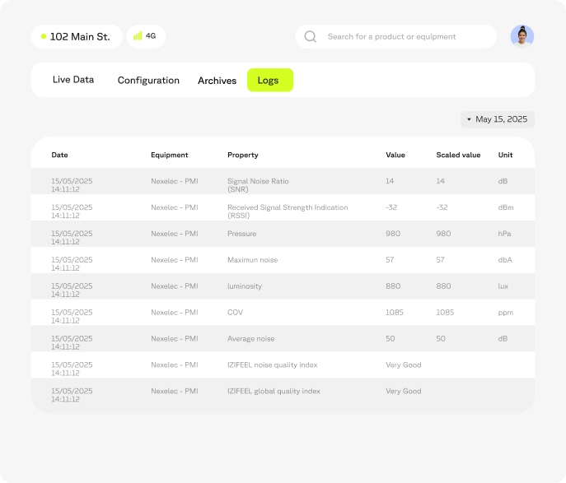Sort by the Date column header
The image size is (566, 483).
(59, 155)
